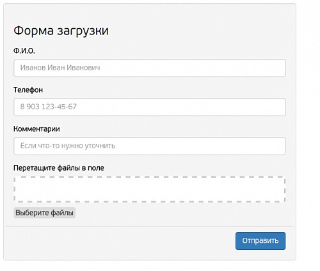This screenshot has width=320, height=271.
Task: Click the Ф.И.О. field label
Action: 24,50
